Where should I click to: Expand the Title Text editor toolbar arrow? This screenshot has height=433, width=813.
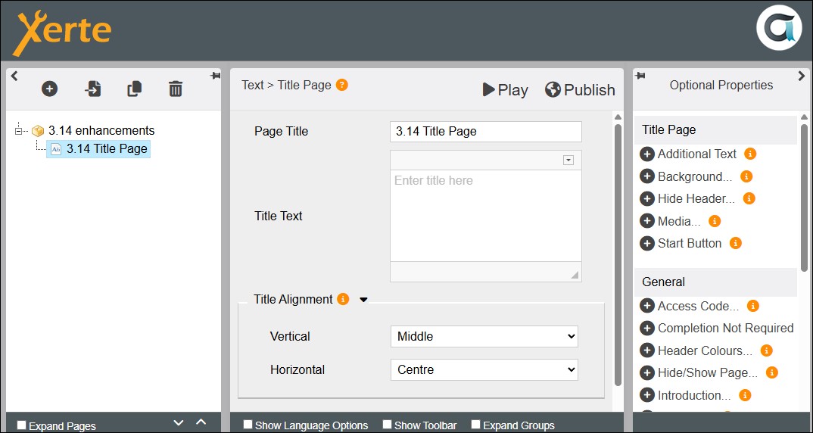(x=568, y=160)
